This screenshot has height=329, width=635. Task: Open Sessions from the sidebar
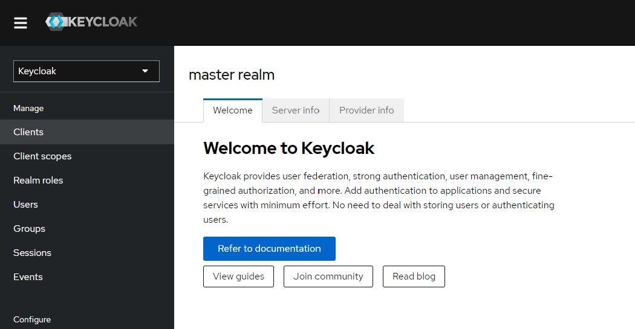coord(32,253)
